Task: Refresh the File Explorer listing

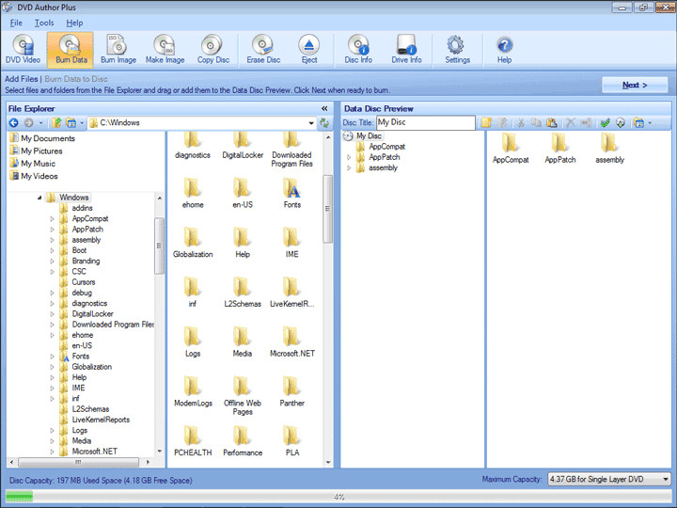Action: [323, 123]
